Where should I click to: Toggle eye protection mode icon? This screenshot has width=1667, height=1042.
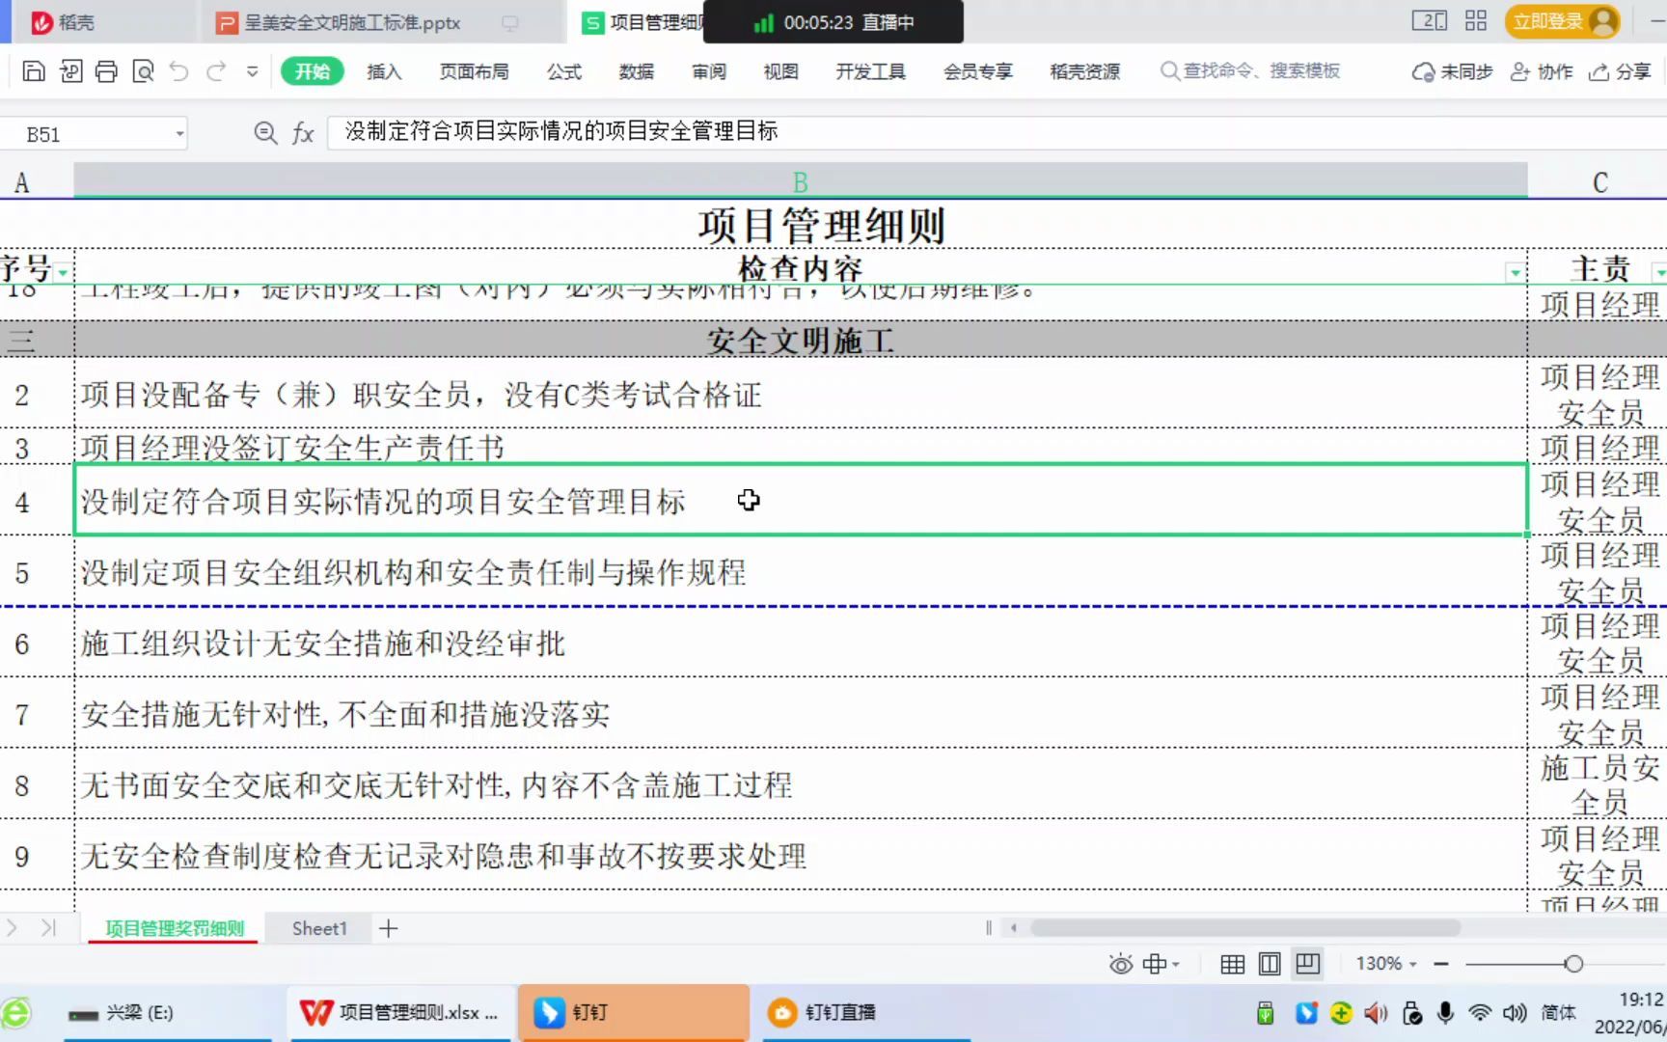tap(1120, 964)
